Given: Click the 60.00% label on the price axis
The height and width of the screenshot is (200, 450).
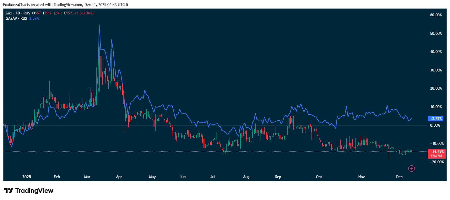Looking at the screenshot, I should click(436, 15).
